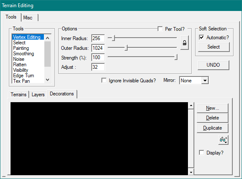Toggle Ignore Invisible Quads? checkbox
This screenshot has height=179, width=242.
coord(104,80)
